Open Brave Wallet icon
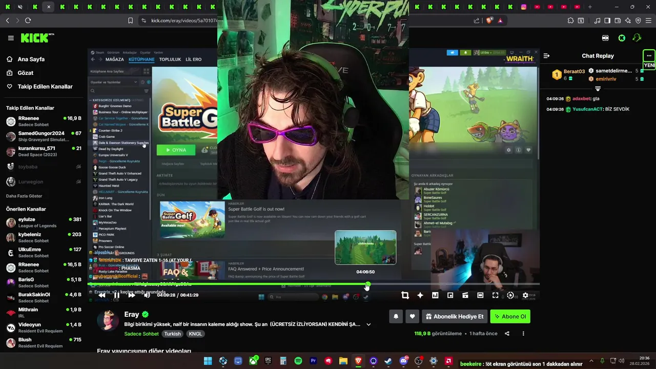The width and height of the screenshot is (656, 369). point(618,20)
